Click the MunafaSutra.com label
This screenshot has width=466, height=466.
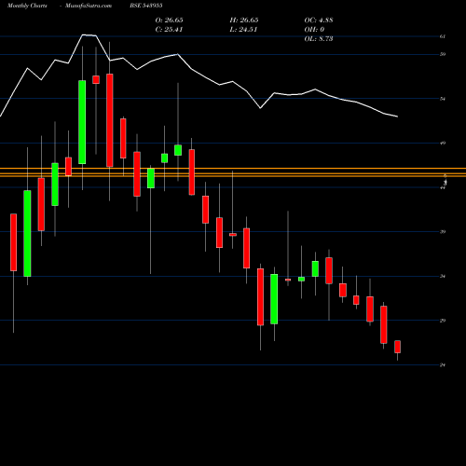89,6
